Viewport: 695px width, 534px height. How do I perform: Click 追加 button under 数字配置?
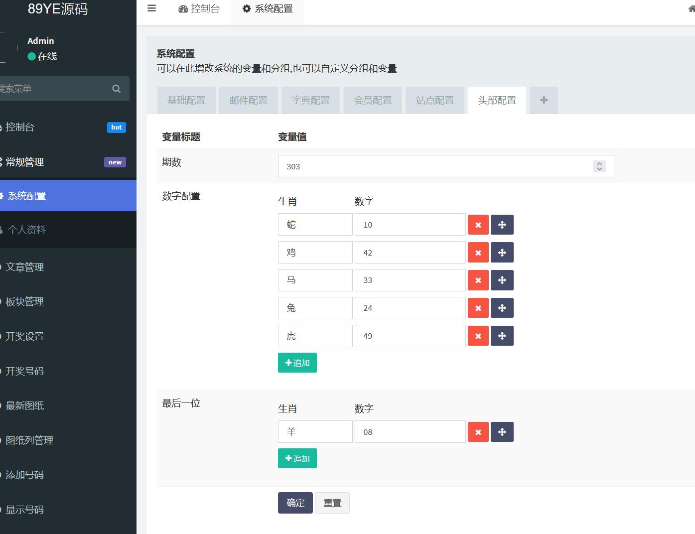click(x=297, y=363)
